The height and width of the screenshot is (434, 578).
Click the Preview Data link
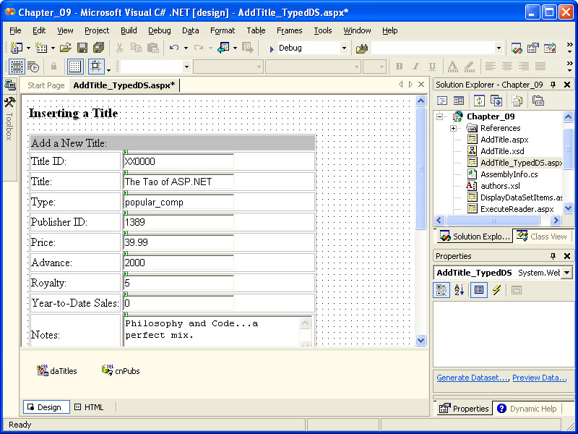(539, 378)
